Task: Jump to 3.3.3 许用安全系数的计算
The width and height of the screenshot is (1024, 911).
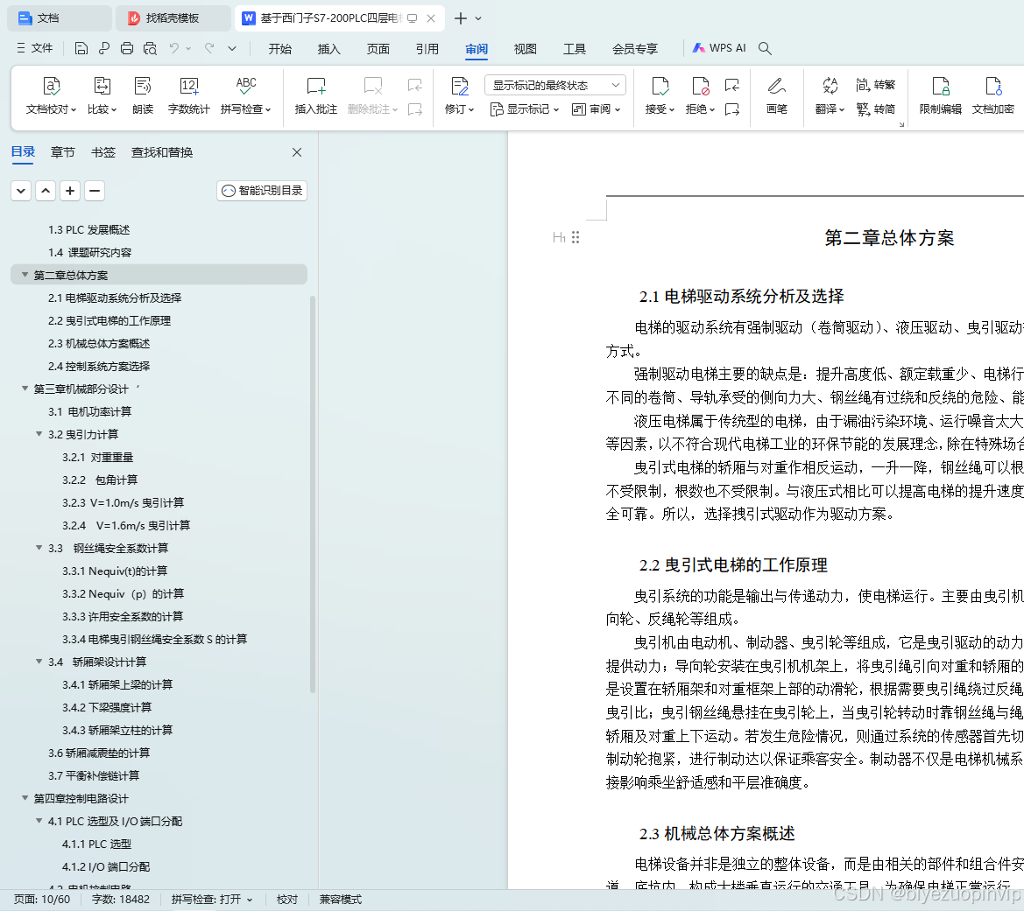Action: pyautogui.click(x=123, y=616)
